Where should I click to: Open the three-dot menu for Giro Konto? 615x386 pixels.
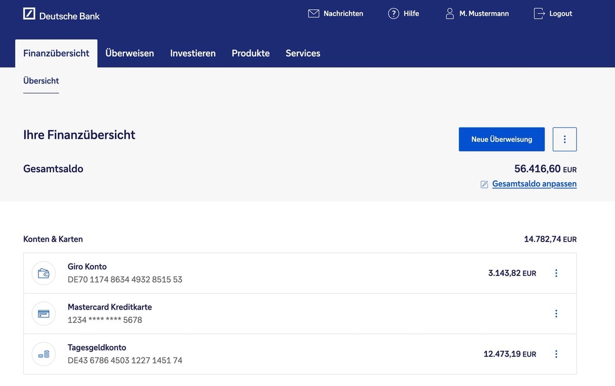pyautogui.click(x=556, y=273)
